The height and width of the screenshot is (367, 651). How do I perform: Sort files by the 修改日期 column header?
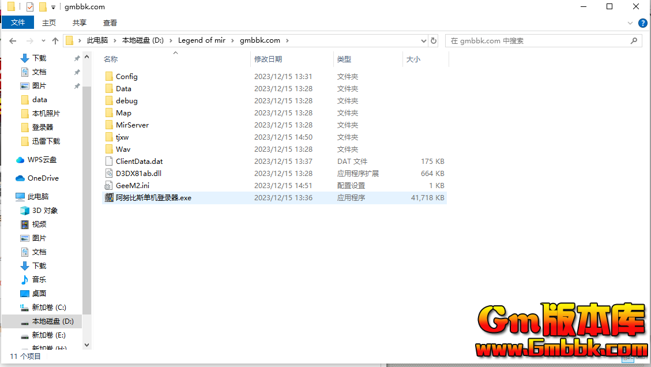[268, 59]
